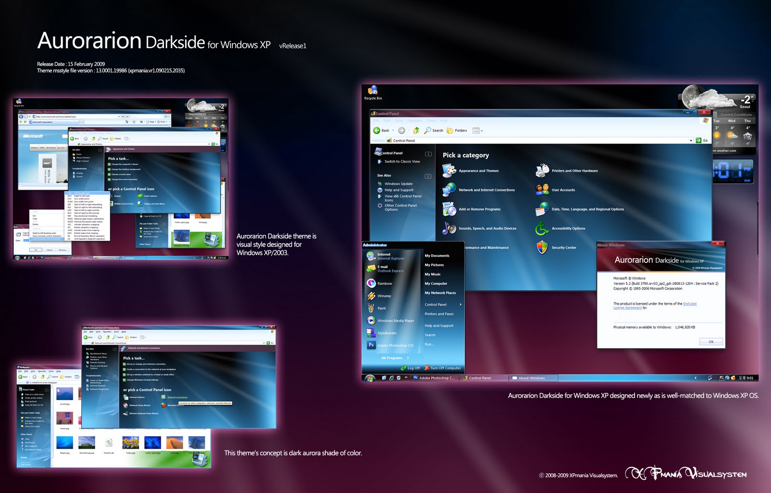The height and width of the screenshot is (493, 771).
Task: Click Up folder icon in large Control Panel toolbar
Action: [x=416, y=130]
